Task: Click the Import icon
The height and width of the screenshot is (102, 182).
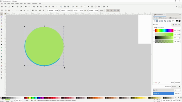Action: coord(17,7)
